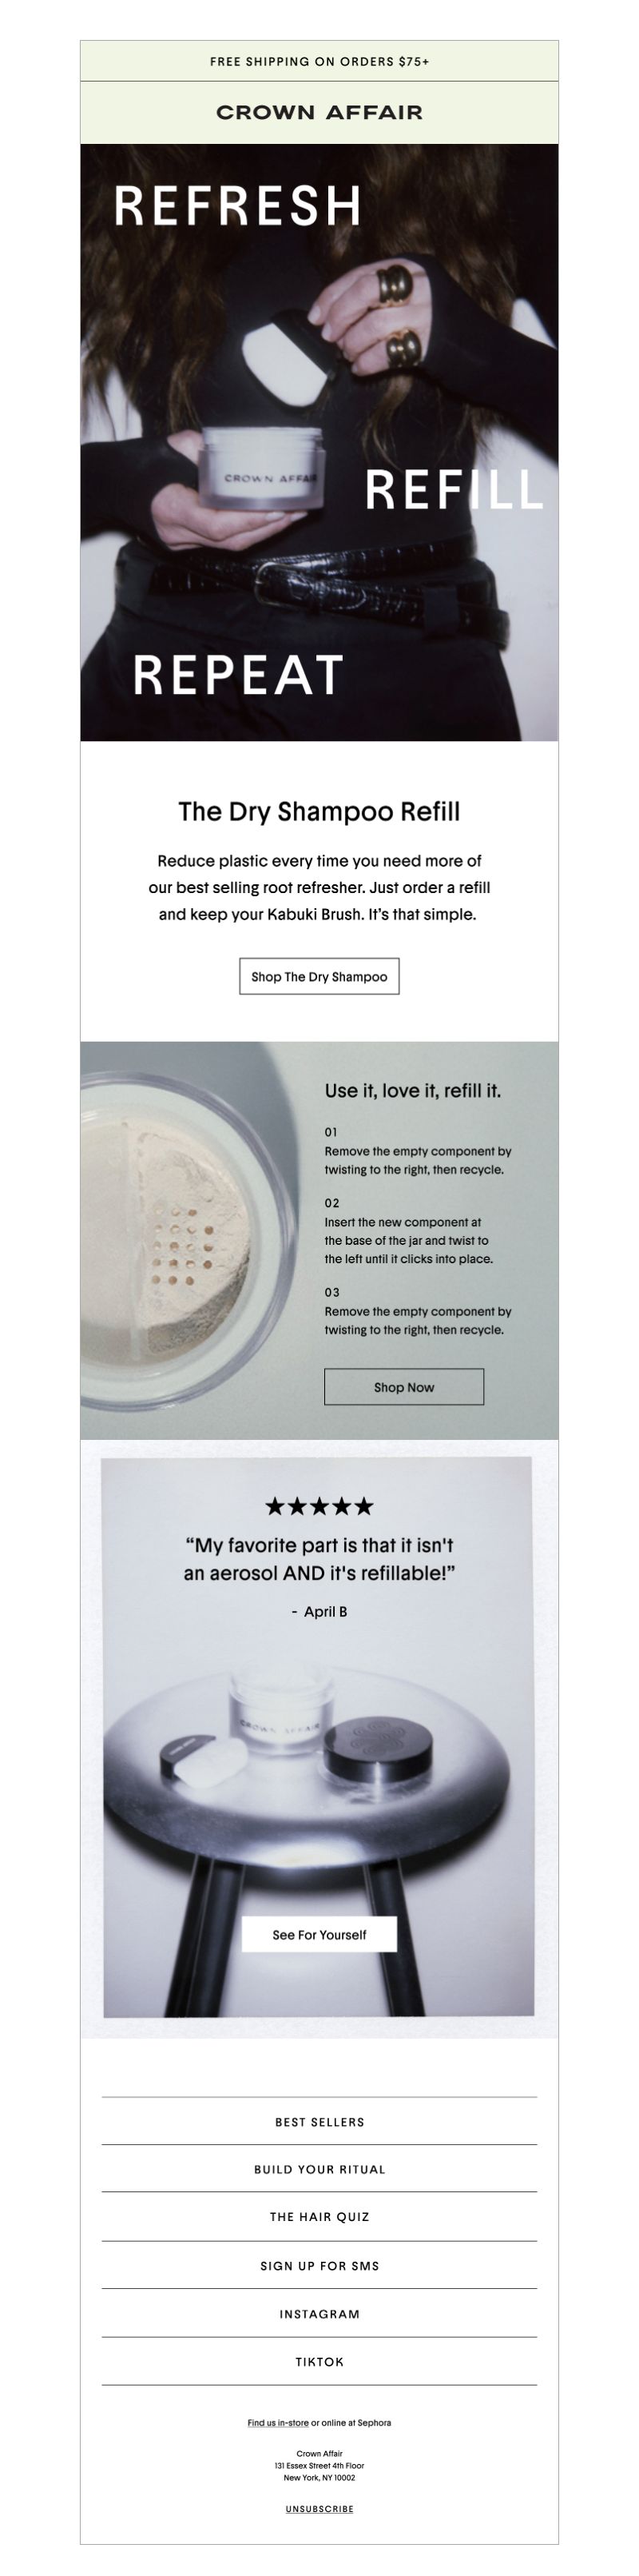Click The Dry Shampoo Refill heading
The height and width of the screenshot is (2576, 639).
pyautogui.click(x=319, y=811)
